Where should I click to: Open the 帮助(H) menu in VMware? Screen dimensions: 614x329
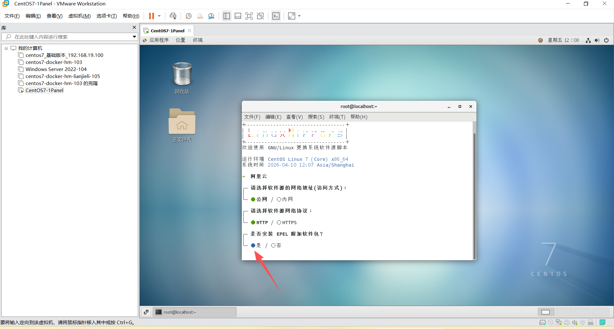pyautogui.click(x=131, y=16)
